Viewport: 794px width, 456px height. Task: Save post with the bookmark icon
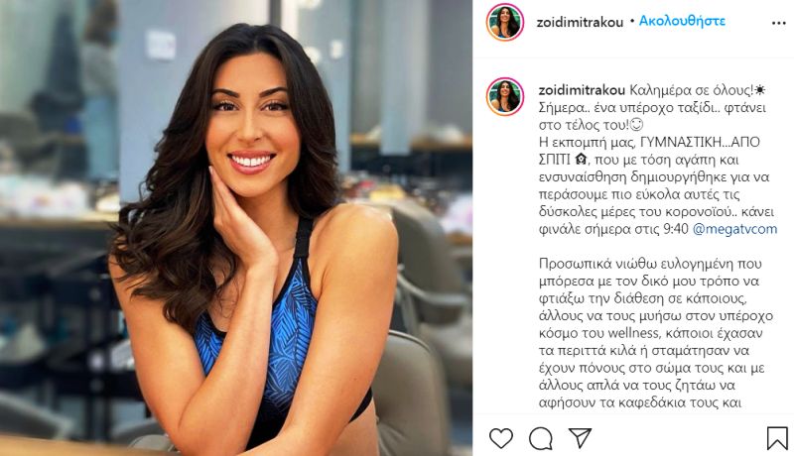coord(777,438)
